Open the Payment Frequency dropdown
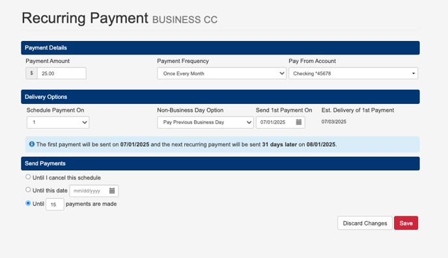The width and height of the screenshot is (448, 258). [221, 73]
